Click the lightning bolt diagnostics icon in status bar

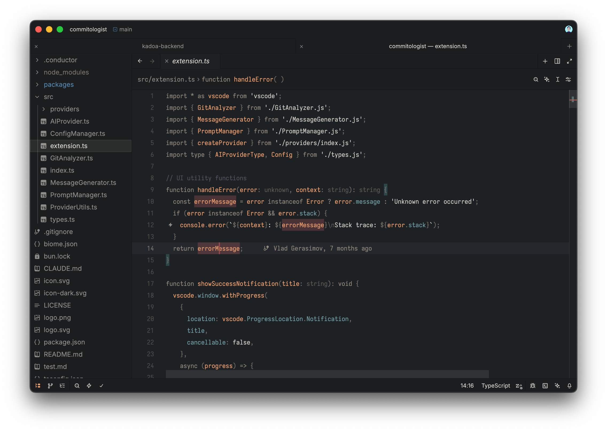click(x=89, y=386)
